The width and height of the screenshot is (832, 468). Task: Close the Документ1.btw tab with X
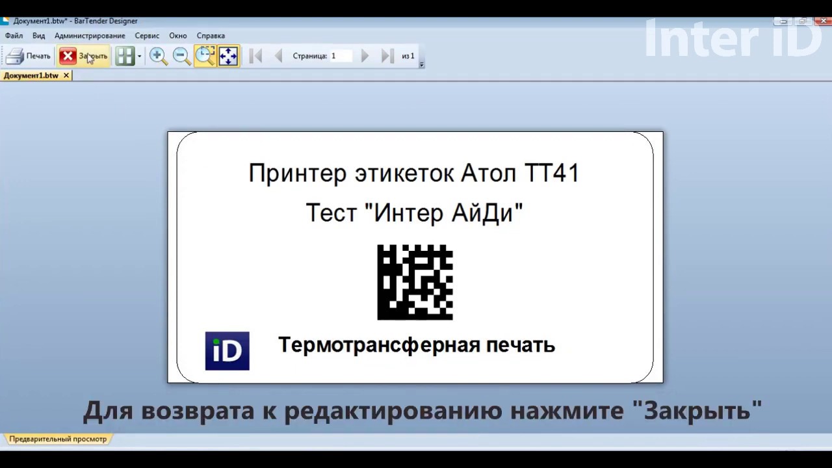(66, 75)
